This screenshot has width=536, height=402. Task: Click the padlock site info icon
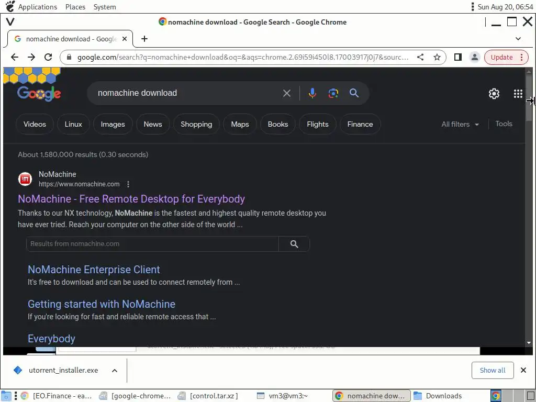point(69,57)
